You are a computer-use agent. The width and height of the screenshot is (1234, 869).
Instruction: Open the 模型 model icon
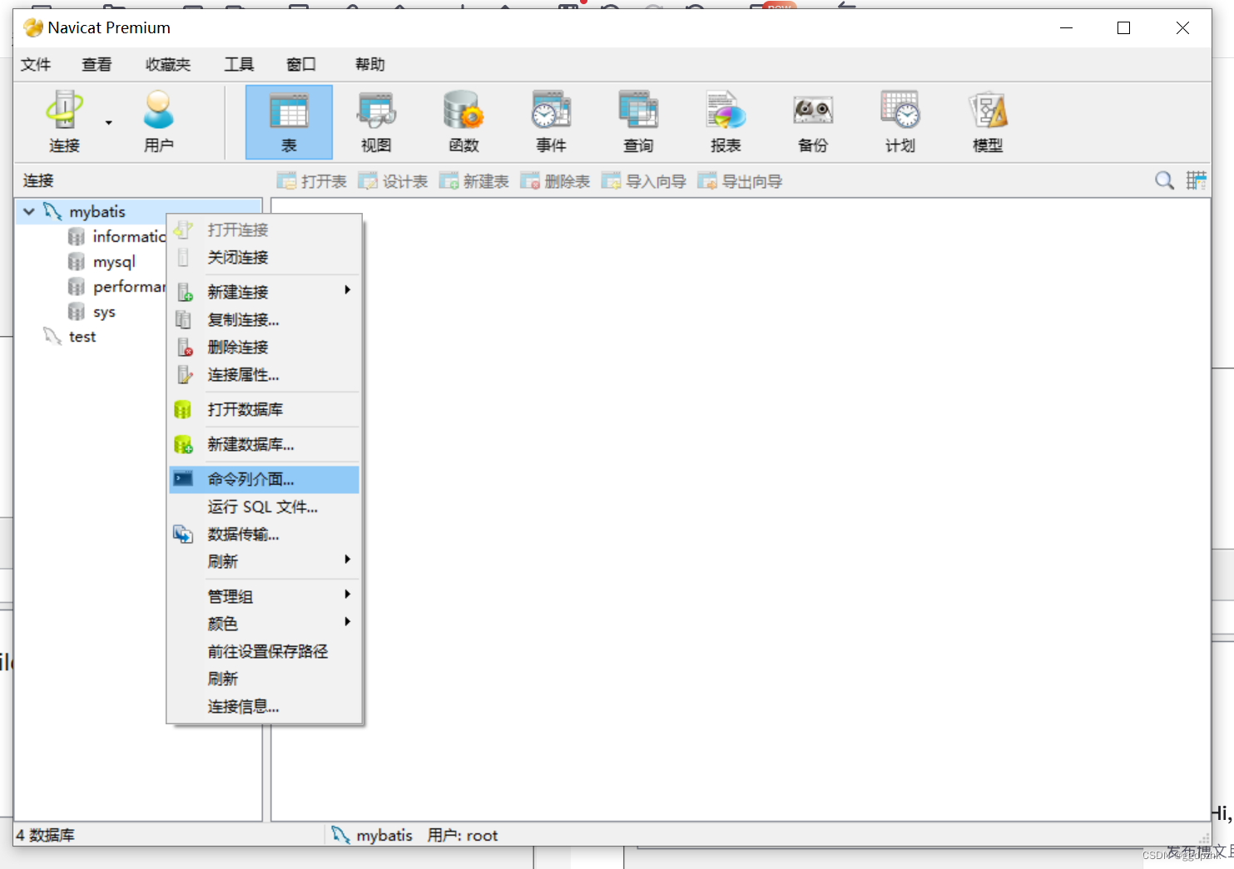988,122
